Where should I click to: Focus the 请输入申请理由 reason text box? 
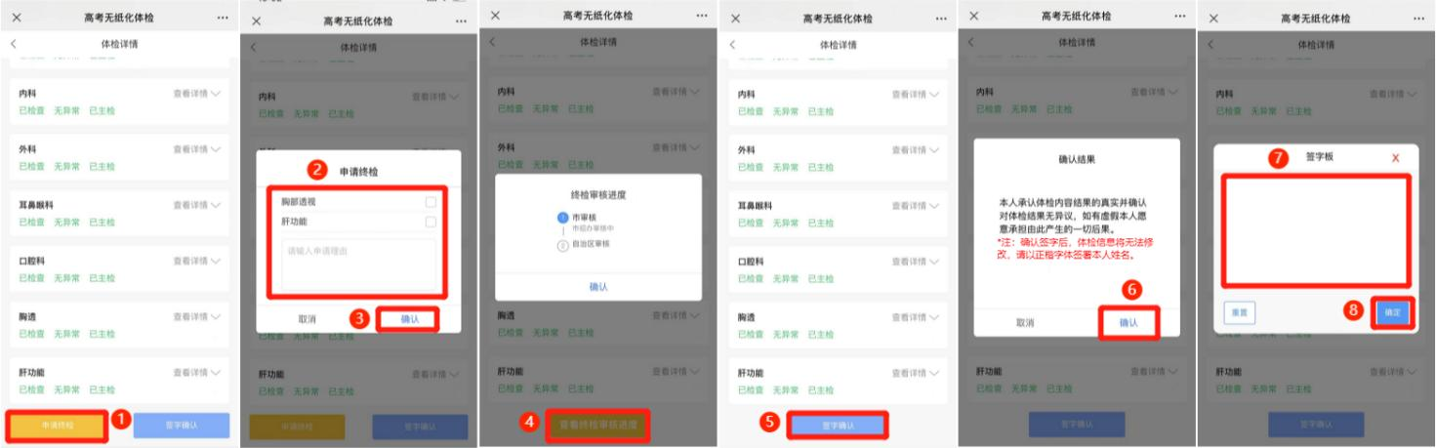pos(356,262)
